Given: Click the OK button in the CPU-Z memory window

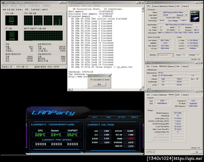Looking at the screenshot, I should 197,152.
